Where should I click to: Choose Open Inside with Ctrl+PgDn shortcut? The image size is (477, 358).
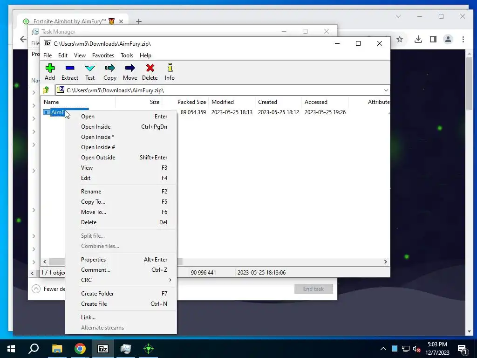point(121,127)
